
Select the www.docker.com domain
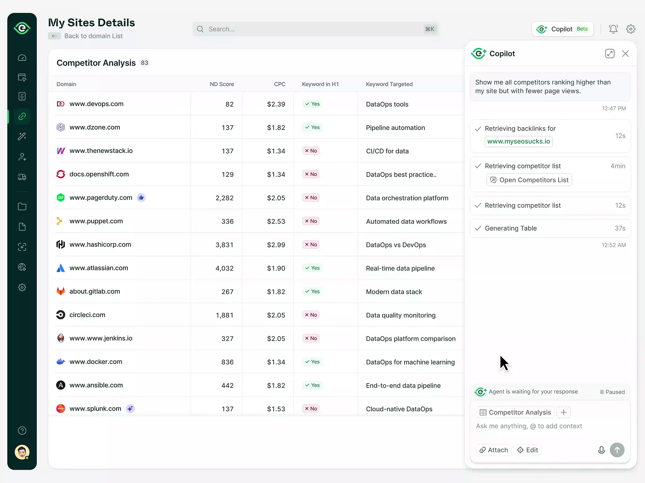(x=96, y=362)
